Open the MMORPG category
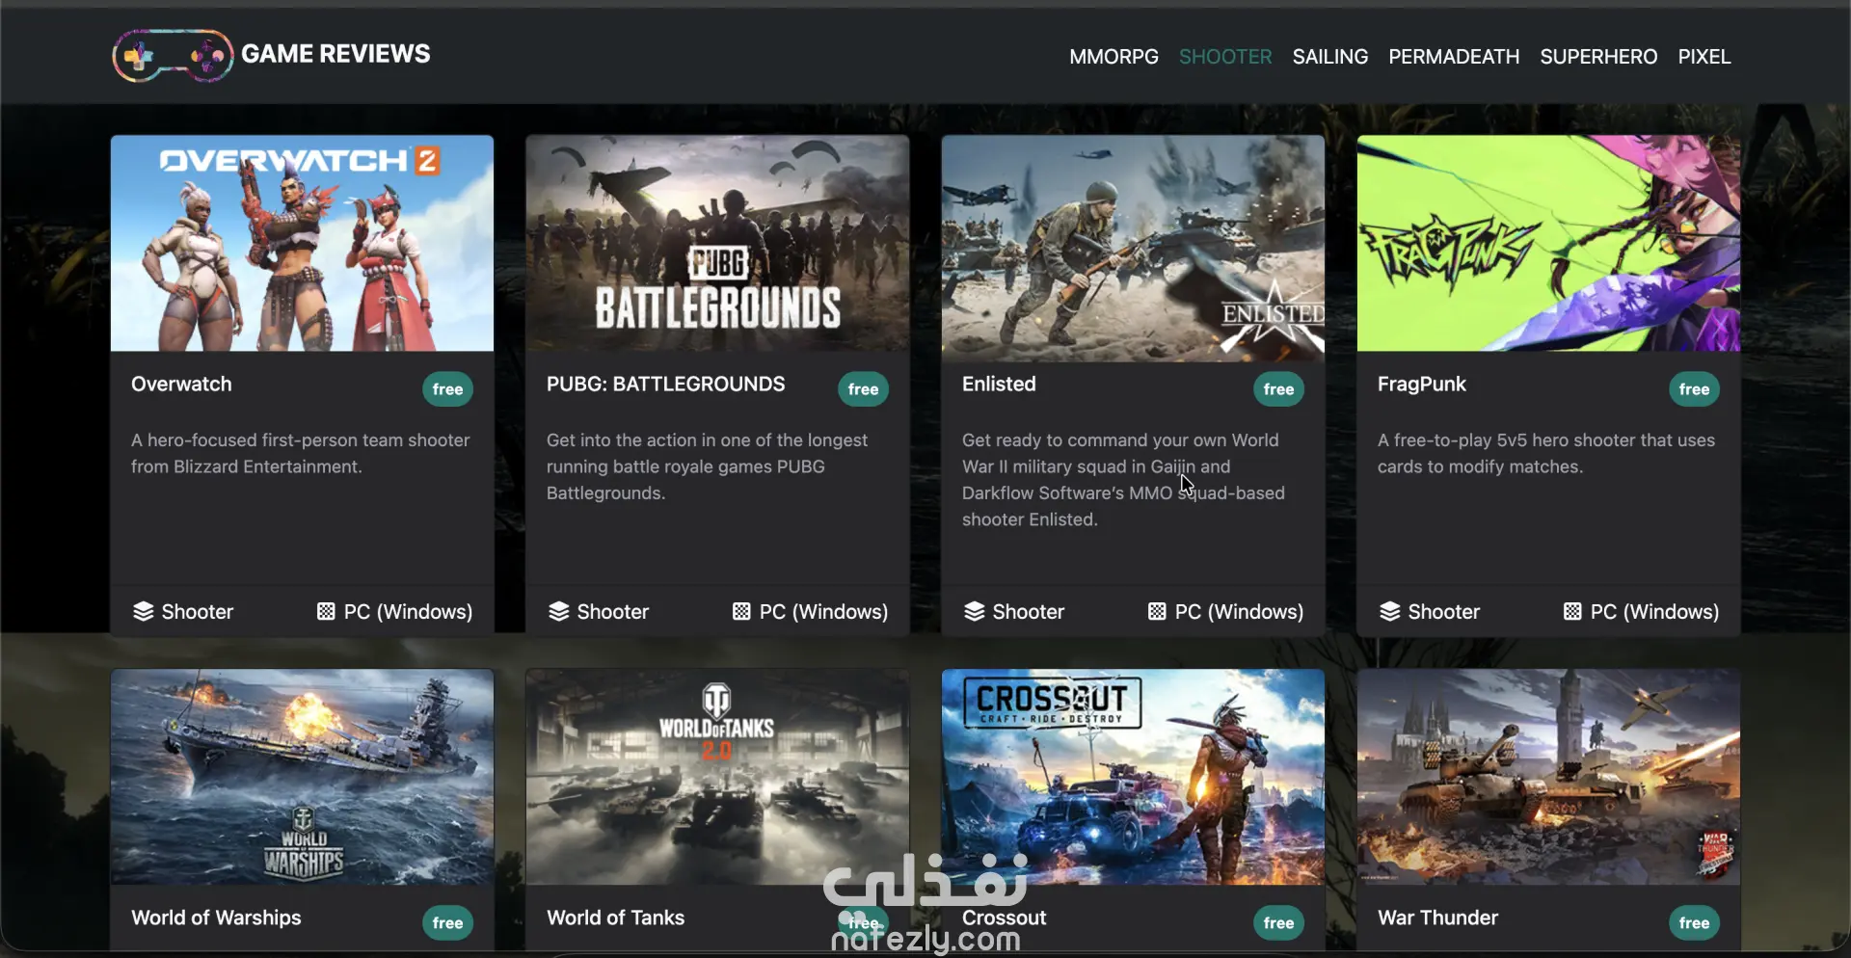This screenshot has width=1851, height=958. (x=1113, y=57)
